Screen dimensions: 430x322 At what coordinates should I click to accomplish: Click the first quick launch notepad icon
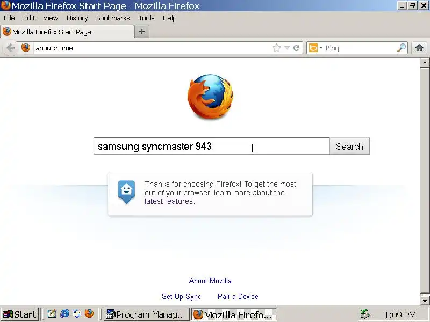52,313
